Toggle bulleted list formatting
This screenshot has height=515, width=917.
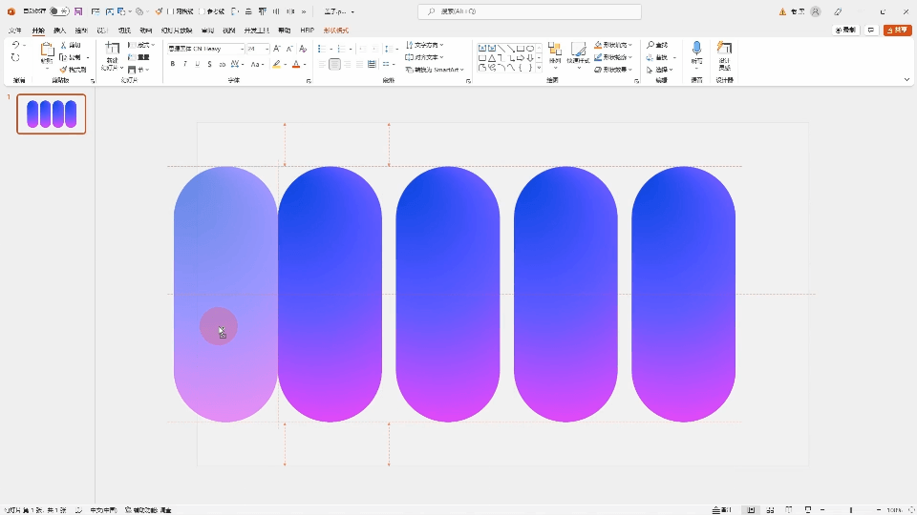[321, 48]
